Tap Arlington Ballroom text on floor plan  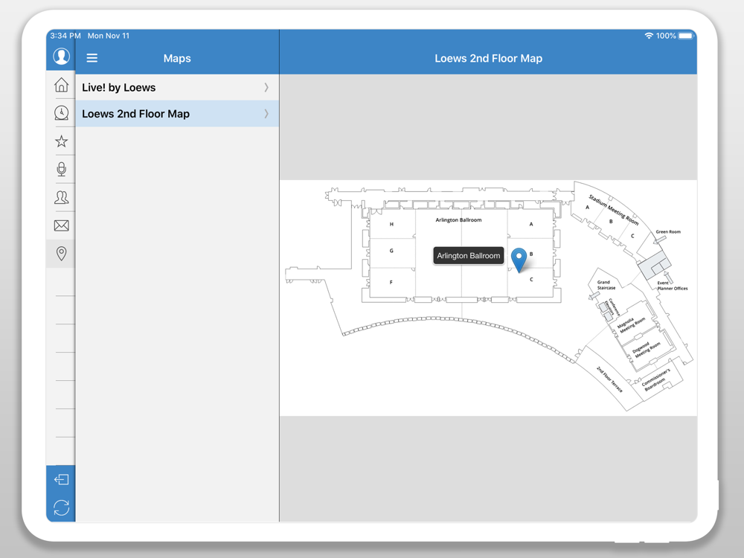click(x=458, y=219)
